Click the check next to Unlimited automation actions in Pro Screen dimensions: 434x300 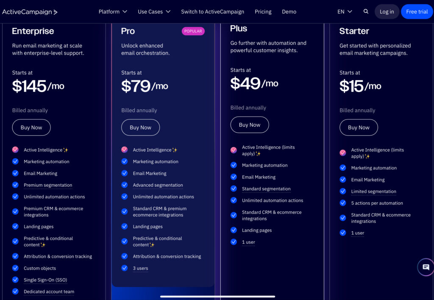point(125,197)
